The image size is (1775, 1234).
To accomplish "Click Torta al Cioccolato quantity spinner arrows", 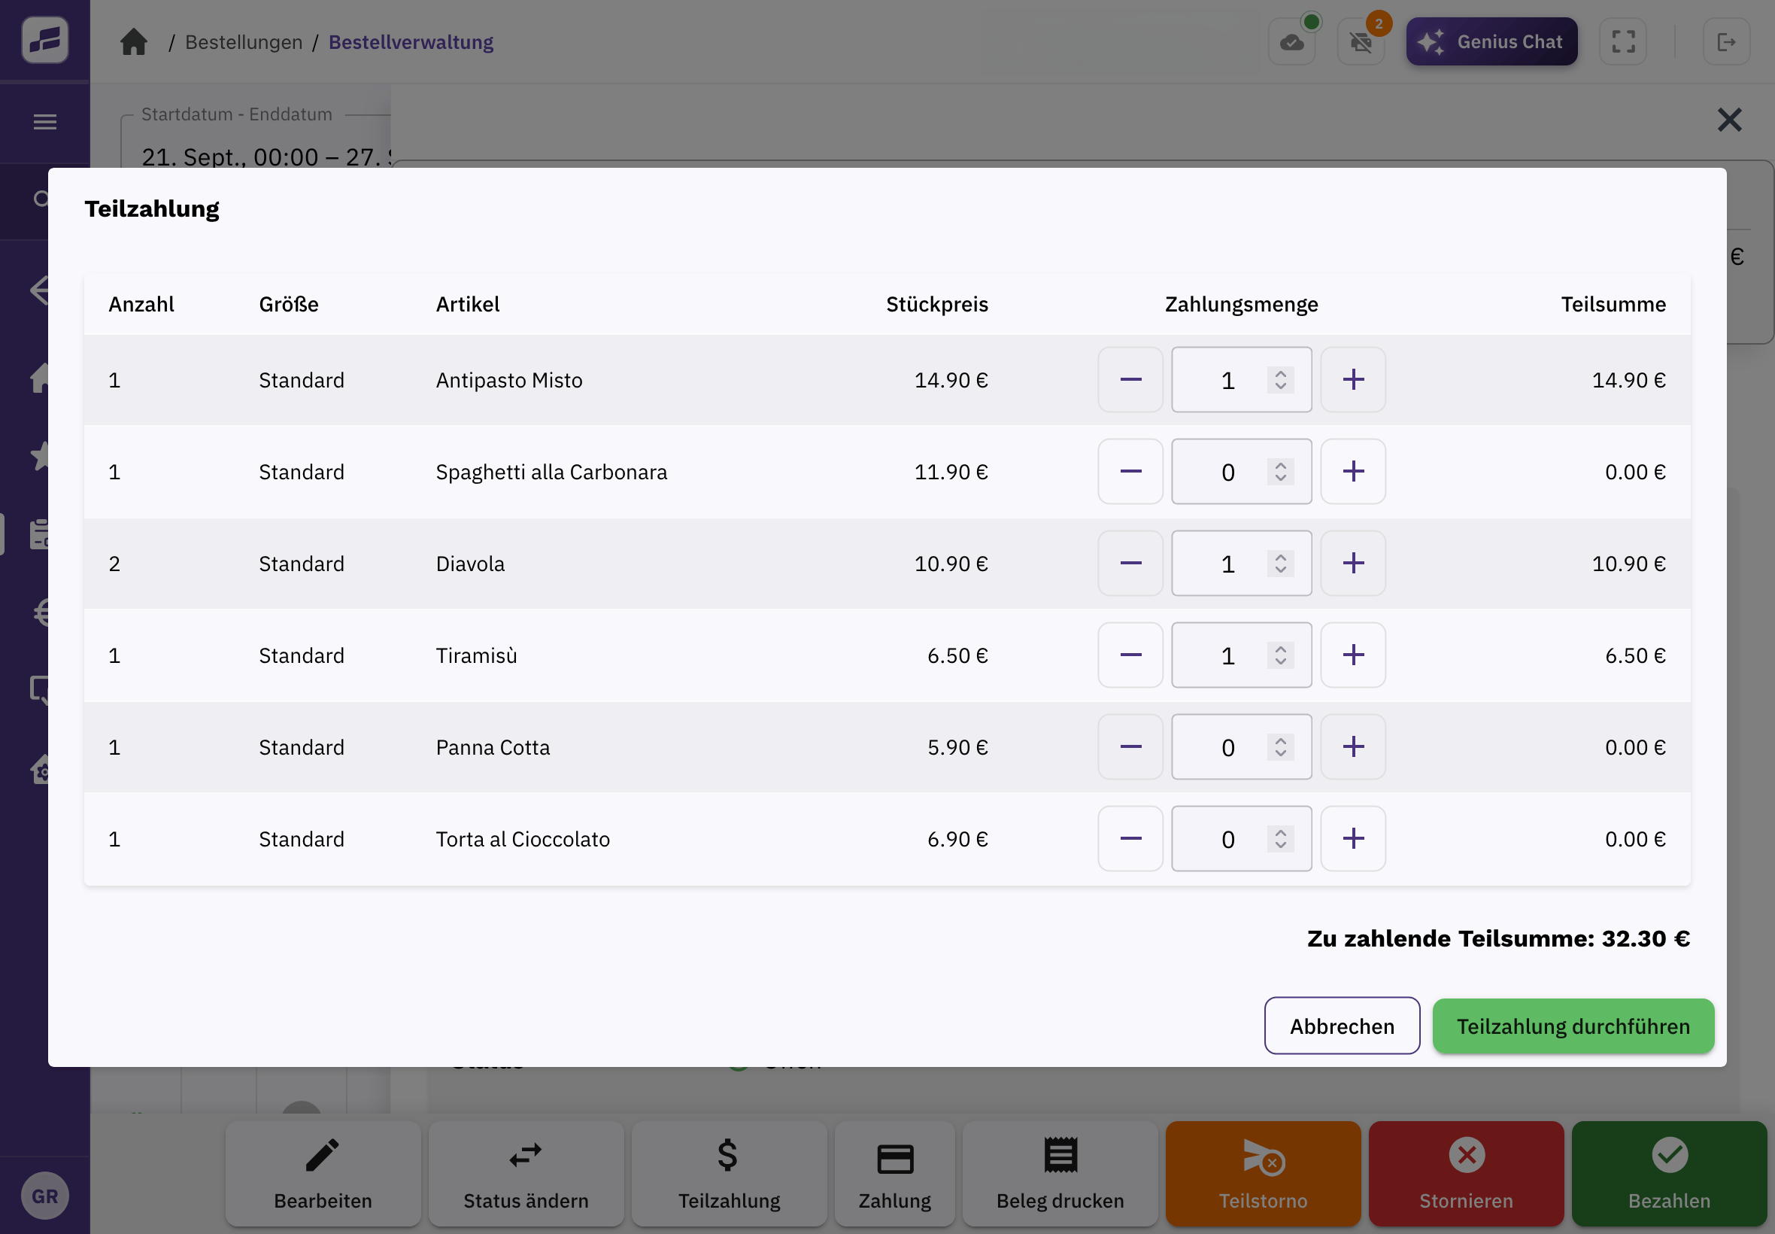I will pos(1280,839).
